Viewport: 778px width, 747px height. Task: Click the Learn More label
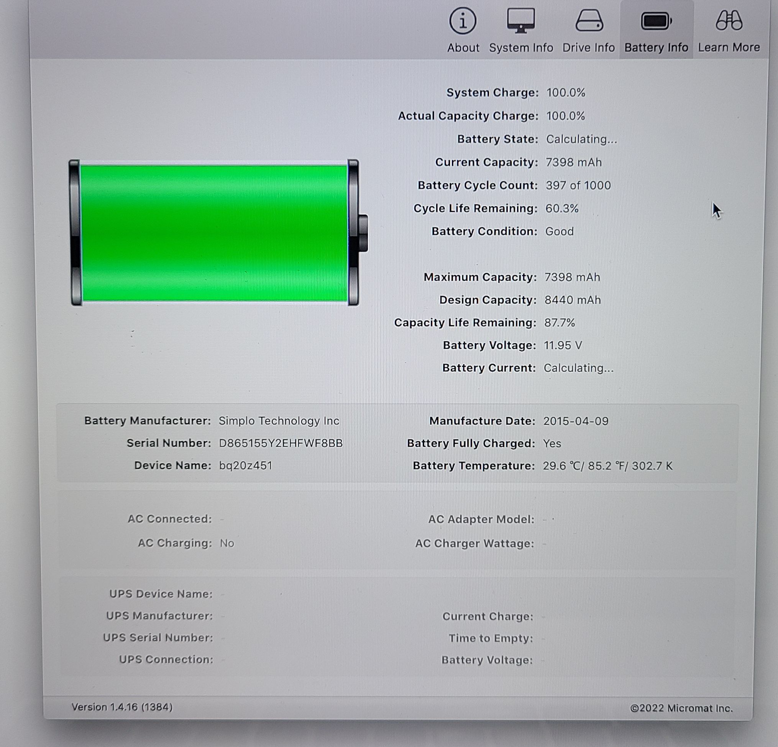(729, 48)
